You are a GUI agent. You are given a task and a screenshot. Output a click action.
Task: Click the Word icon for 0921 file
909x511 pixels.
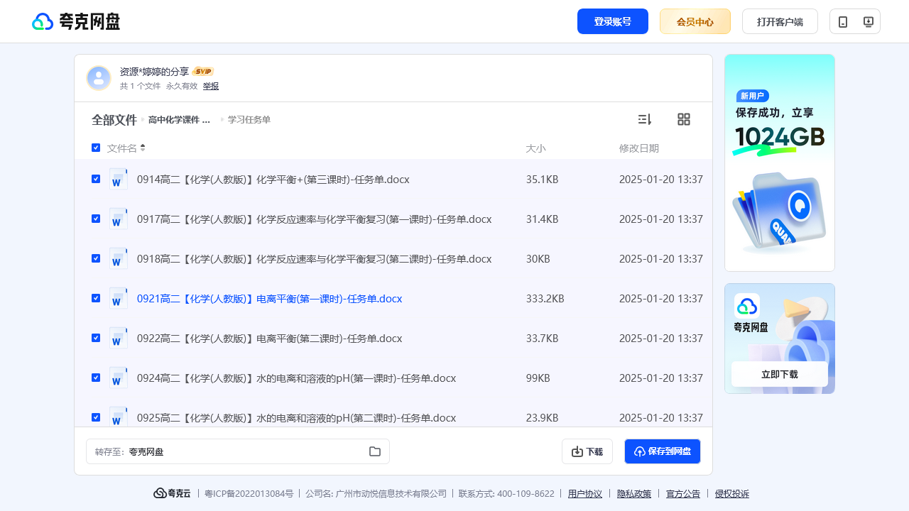click(x=119, y=298)
